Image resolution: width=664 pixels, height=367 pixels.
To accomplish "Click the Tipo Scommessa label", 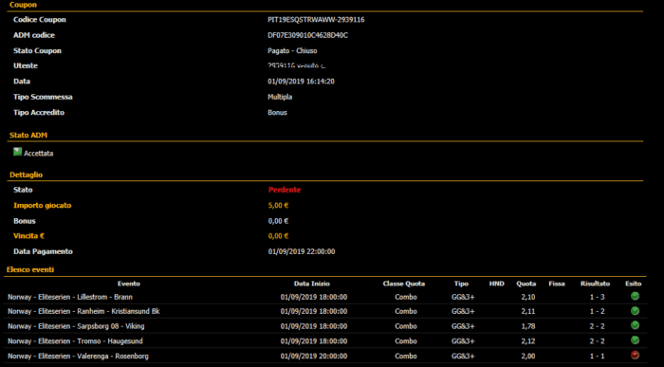I will coord(43,97).
